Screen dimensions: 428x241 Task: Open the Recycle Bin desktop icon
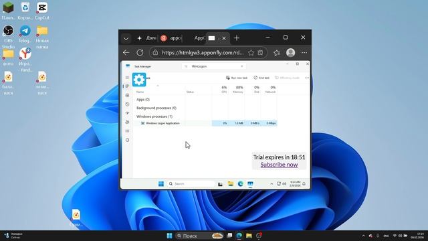tap(25, 7)
